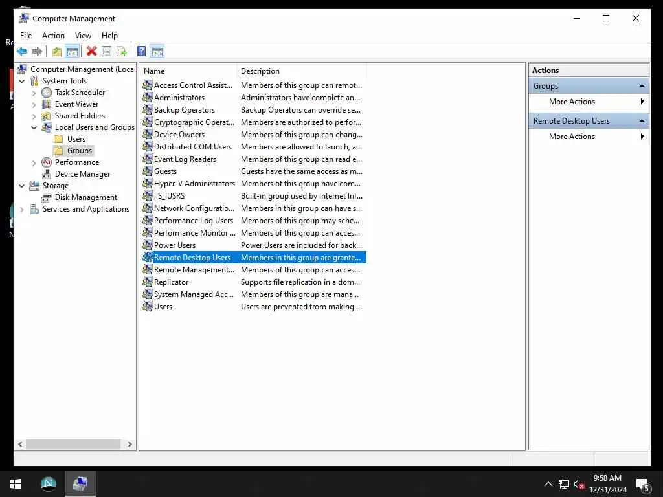Select the Event Log Readers group row
The height and width of the screenshot is (497, 663).
[254, 159]
